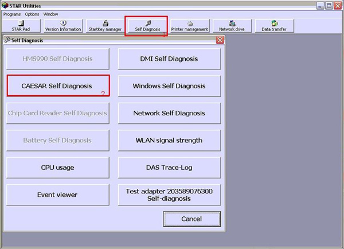The width and height of the screenshot is (344, 249).
Task: Start Windows Self Diagnosis
Action: pyautogui.click(x=169, y=86)
